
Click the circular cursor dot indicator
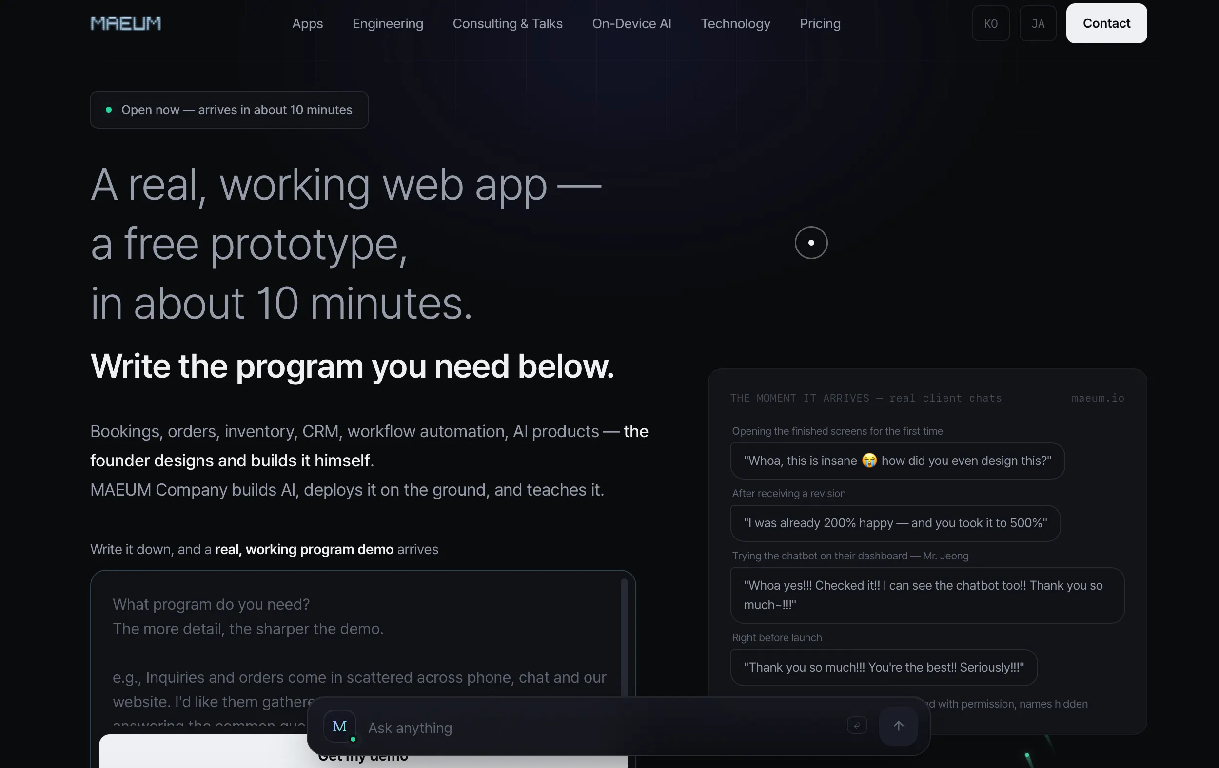811,242
